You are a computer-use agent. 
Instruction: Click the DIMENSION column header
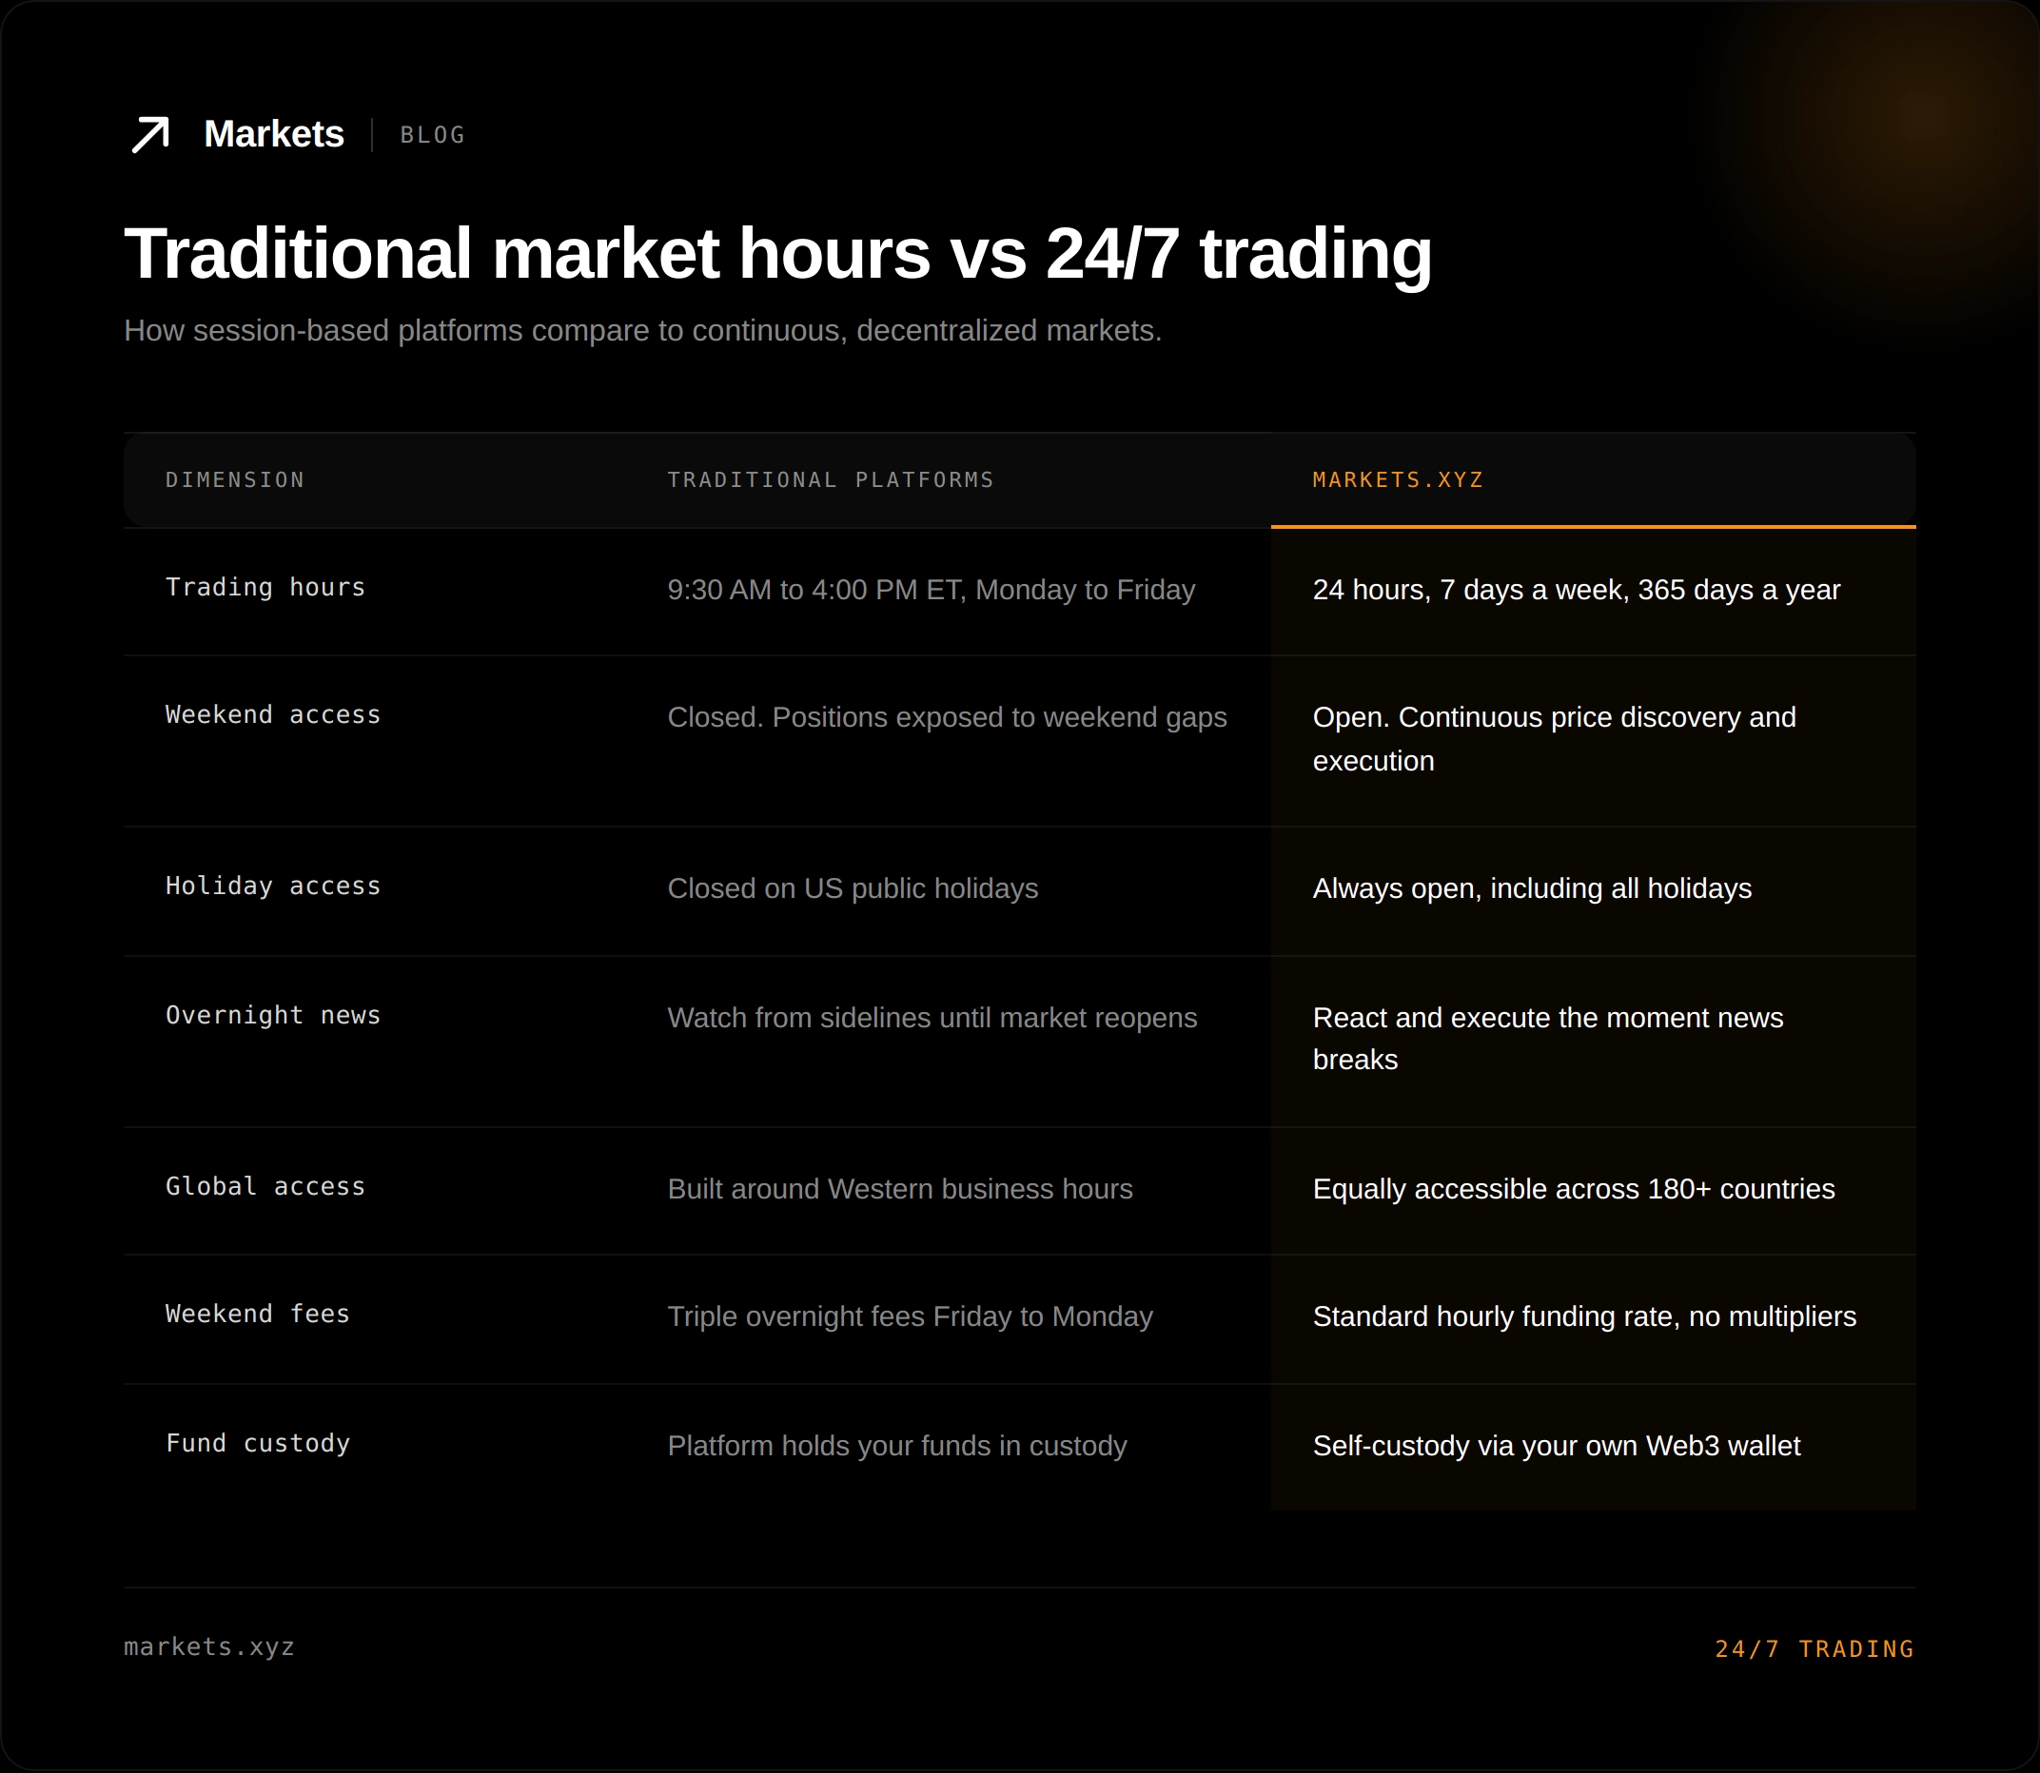click(235, 479)
